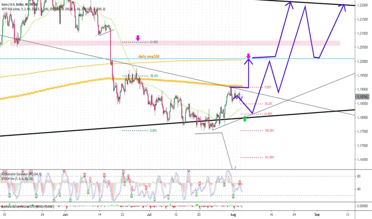372x219 pixels.
Task: Click 1.20500 on the price axis
Action: point(362,47)
